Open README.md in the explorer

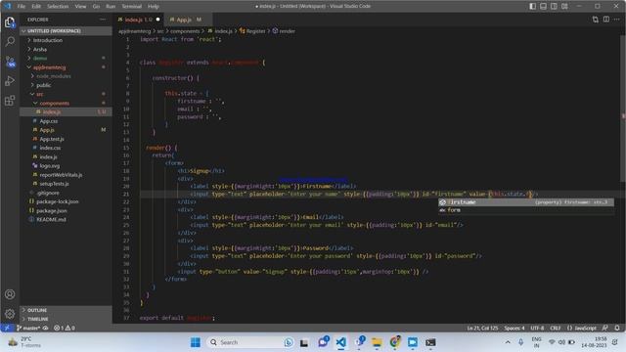click(66, 219)
